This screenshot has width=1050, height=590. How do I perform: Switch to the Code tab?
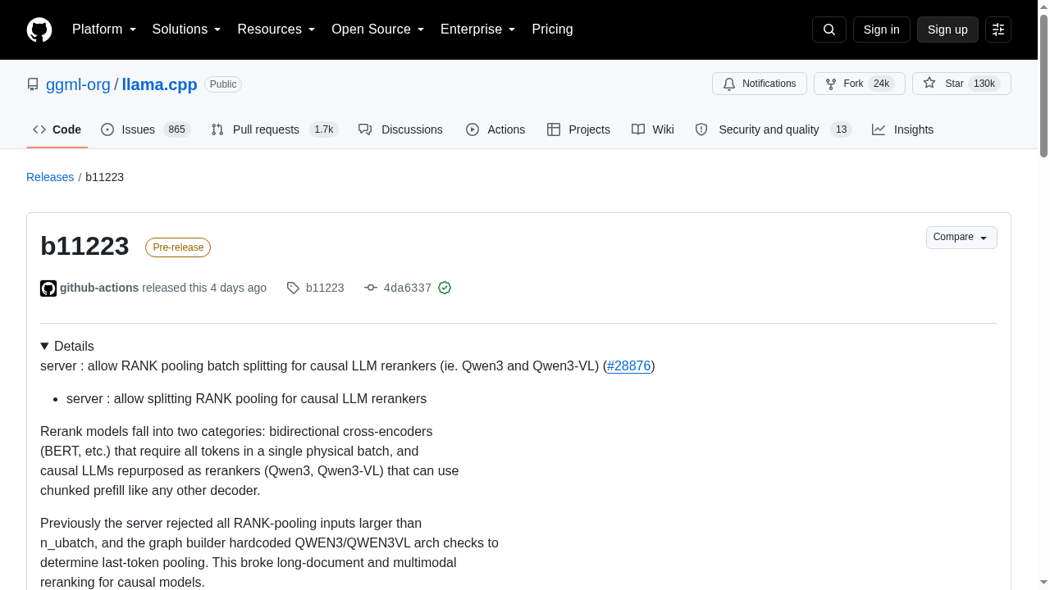pyautogui.click(x=57, y=129)
